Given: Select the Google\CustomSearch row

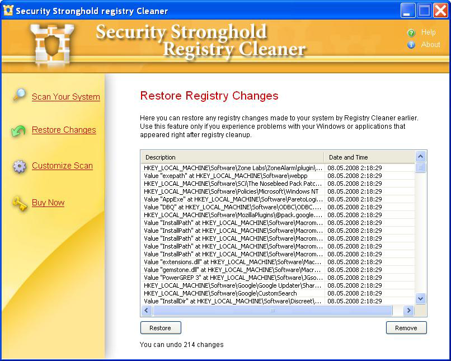Looking at the screenshot, I should point(278,293).
